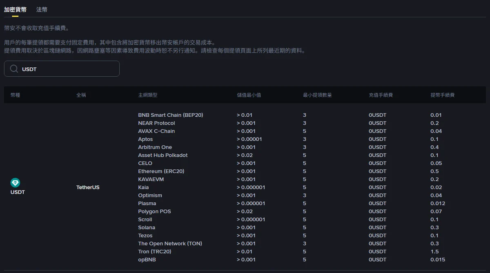490x273 pixels.
Task: Select Arbitrum One network row
Action: 155,147
